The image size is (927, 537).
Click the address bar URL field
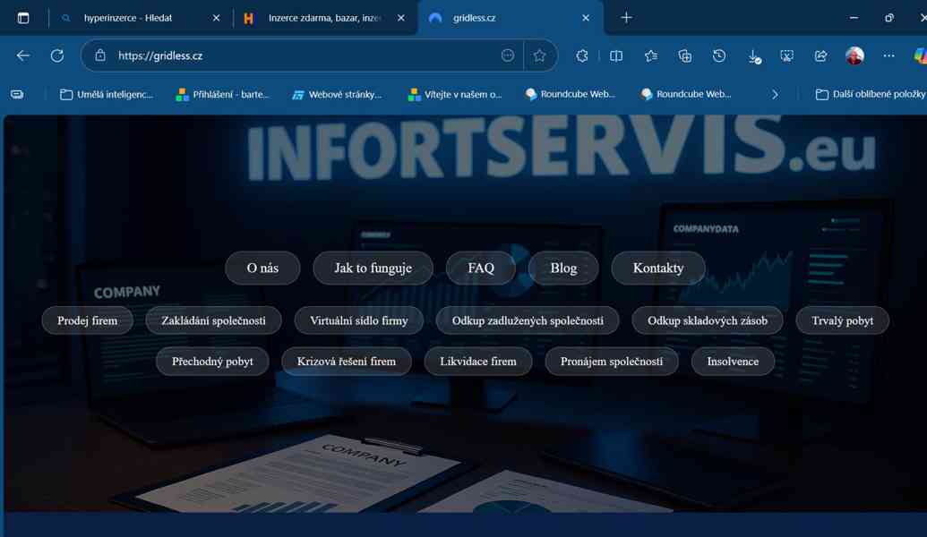coord(305,55)
